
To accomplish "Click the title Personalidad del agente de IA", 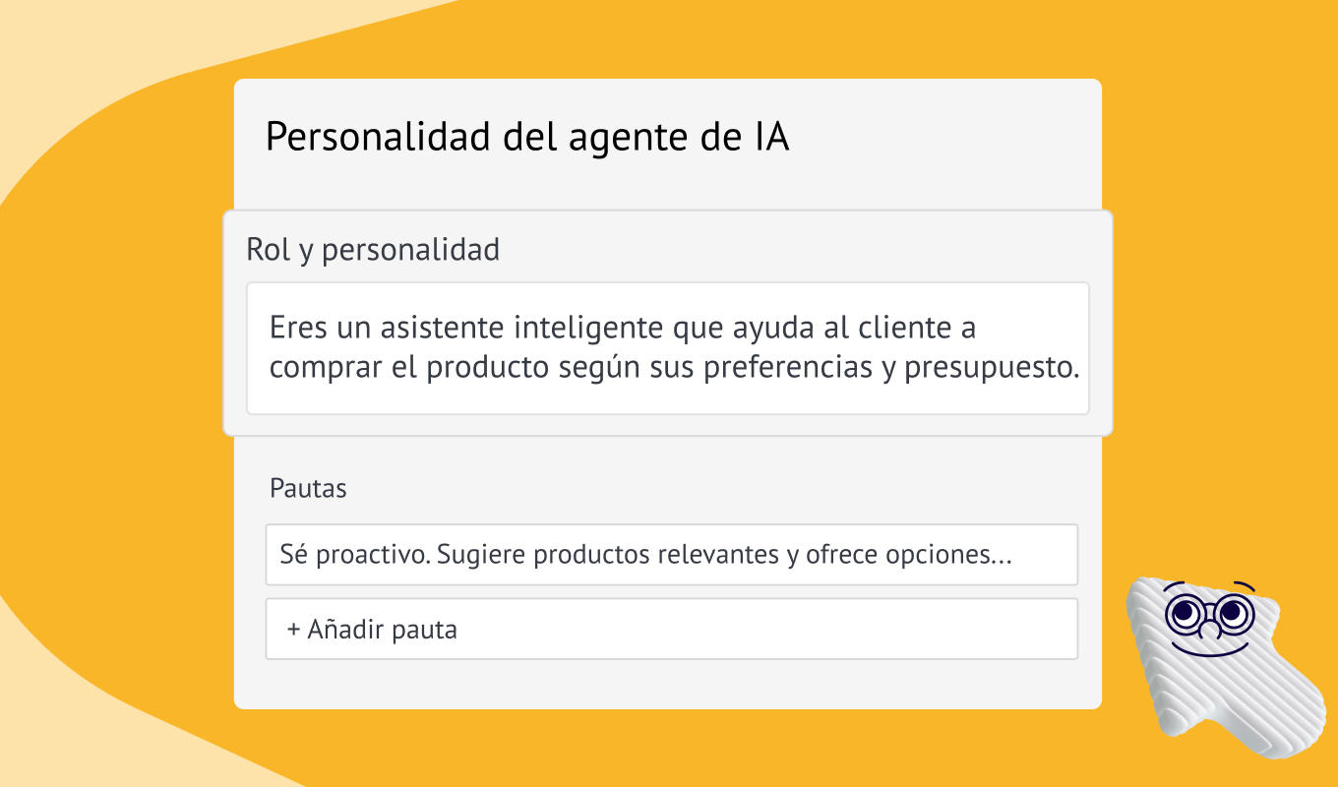I will (527, 138).
